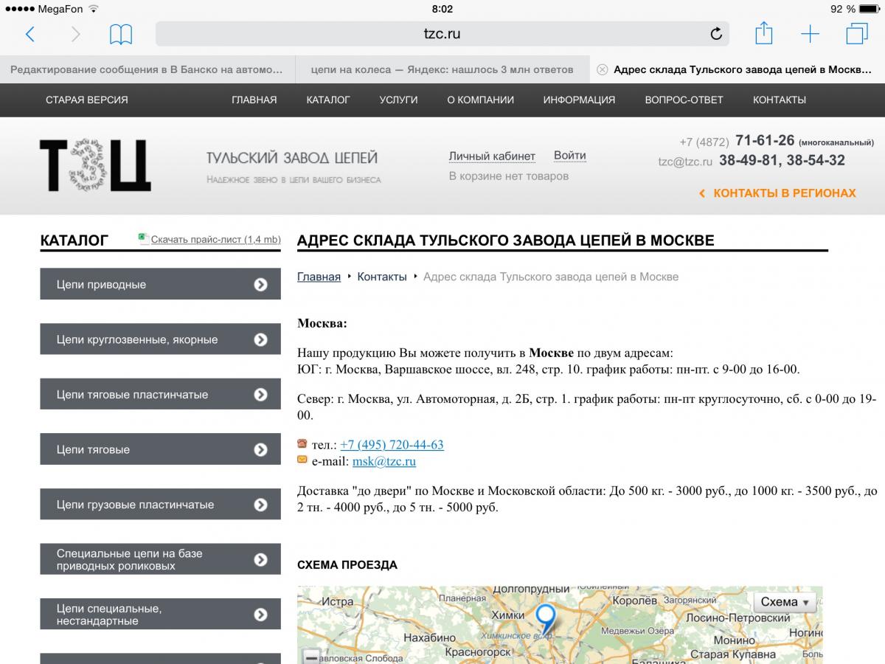Tap the Safari back arrow
The height and width of the screenshot is (664, 885).
[30, 34]
